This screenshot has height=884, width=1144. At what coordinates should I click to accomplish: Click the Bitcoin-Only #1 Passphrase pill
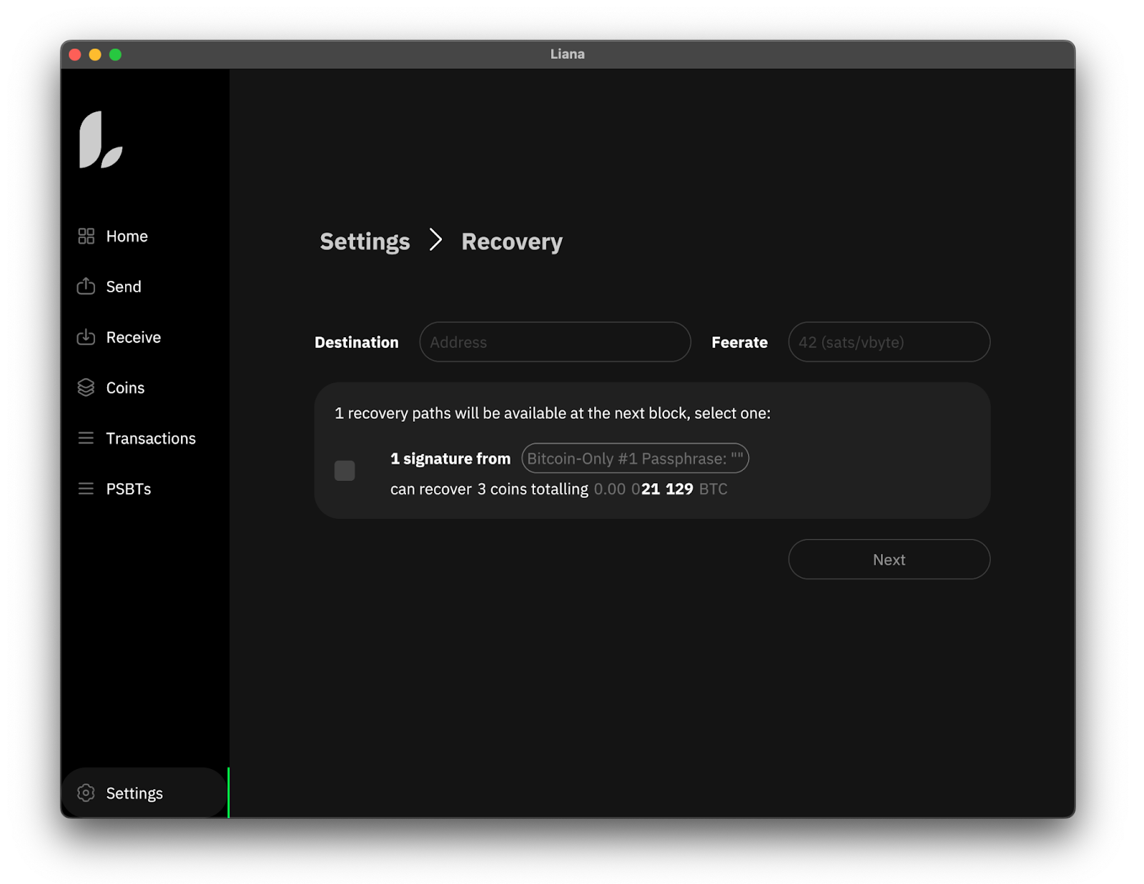pyautogui.click(x=634, y=458)
